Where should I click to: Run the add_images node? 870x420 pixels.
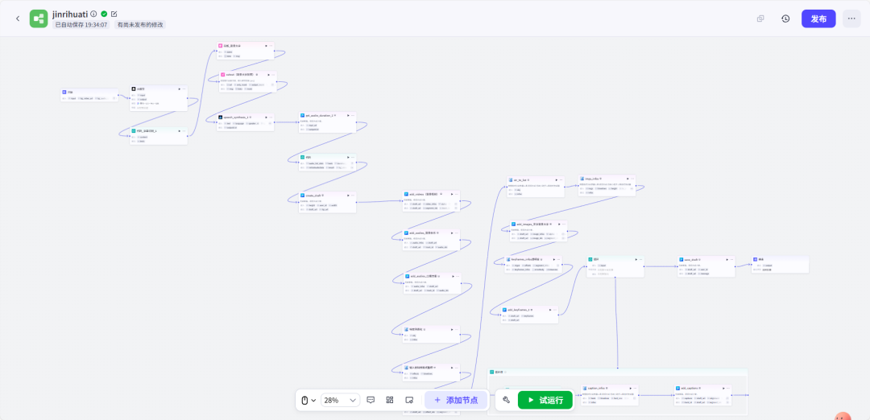(x=559, y=224)
